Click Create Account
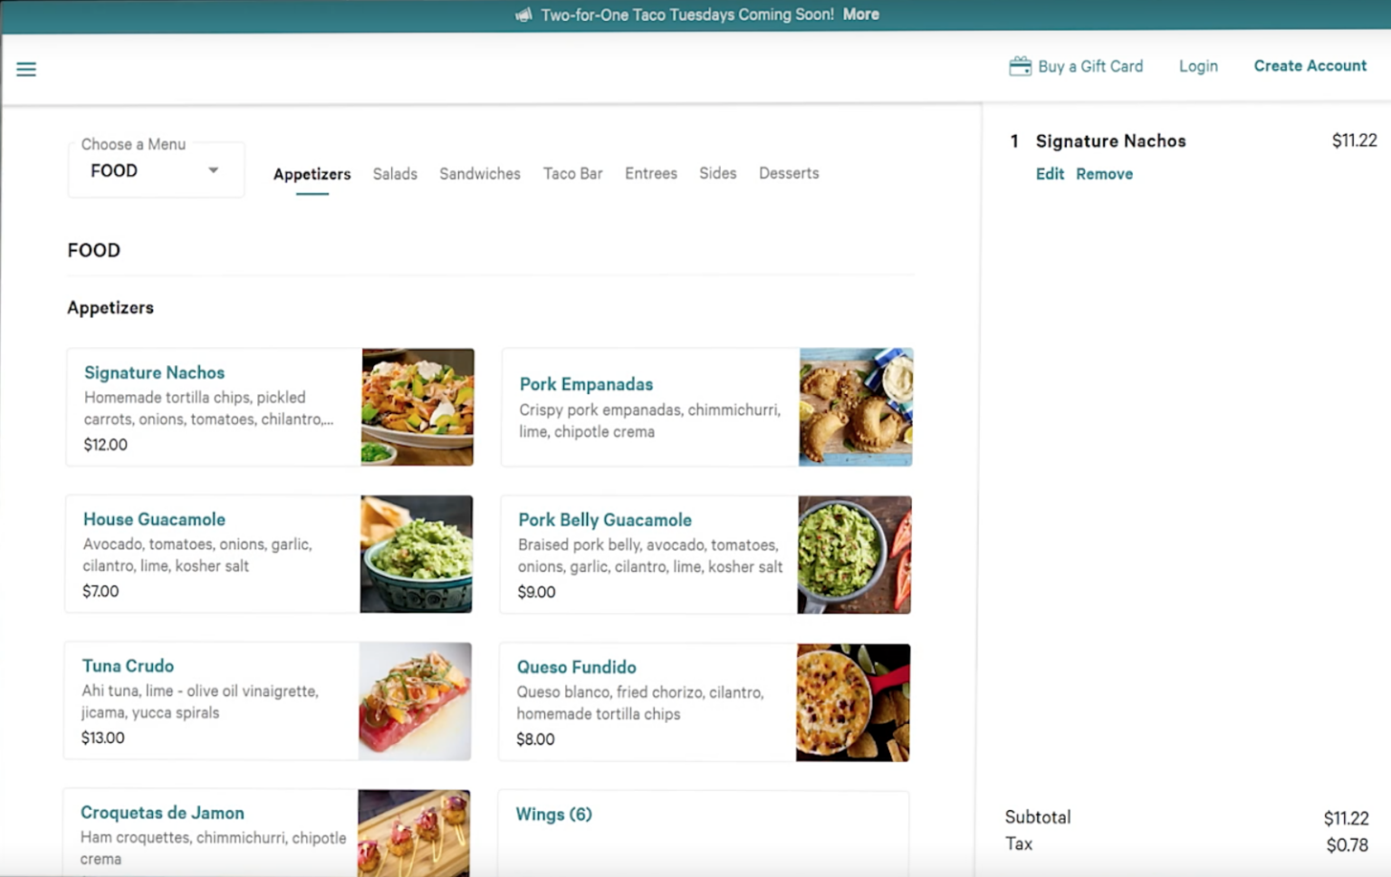Viewport: 1391px width, 877px height. point(1309,65)
